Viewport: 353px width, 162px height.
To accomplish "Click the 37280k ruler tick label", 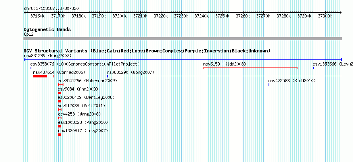I will (284, 16).
